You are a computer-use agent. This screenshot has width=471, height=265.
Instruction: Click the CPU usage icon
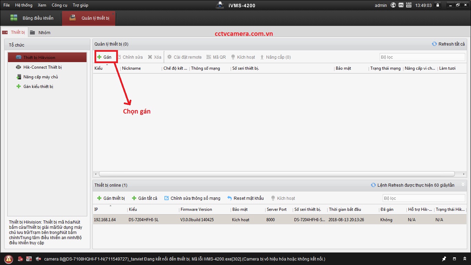pos(401,5)
